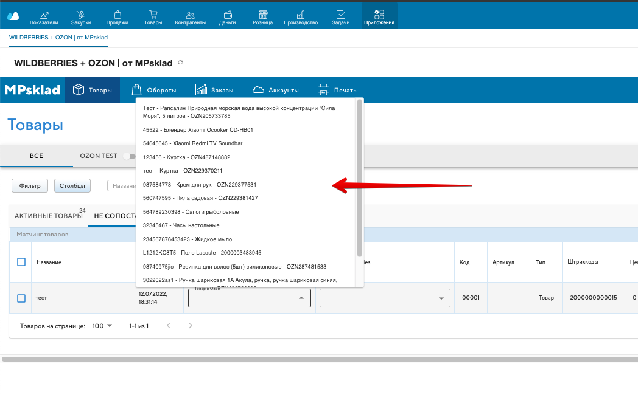The width and height of the screenshot is (638, 398).
Task: Click the refresh icon beside the app title
Action: [180, 63]
